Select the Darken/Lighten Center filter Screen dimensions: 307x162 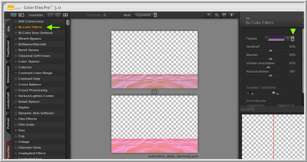[36, 96]
